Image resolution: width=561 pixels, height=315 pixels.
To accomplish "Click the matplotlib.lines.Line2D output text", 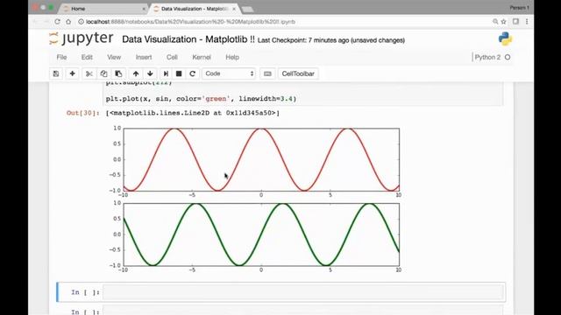I will (x=193, y=113).
